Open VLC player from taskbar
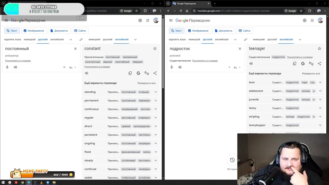This screenshot has width=329, height=185. pos(42,182)
